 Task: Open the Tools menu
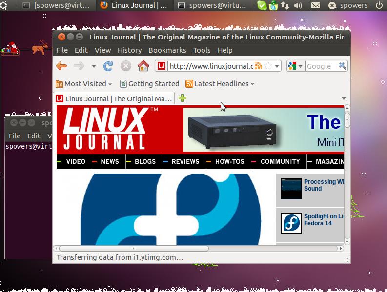tap(202, 50)
